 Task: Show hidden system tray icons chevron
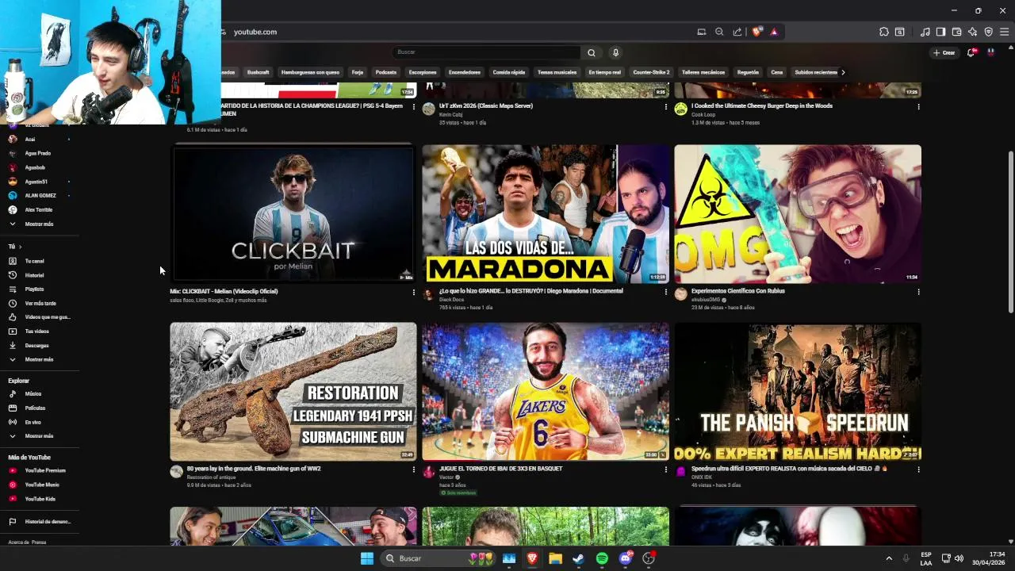coord(889,558)
